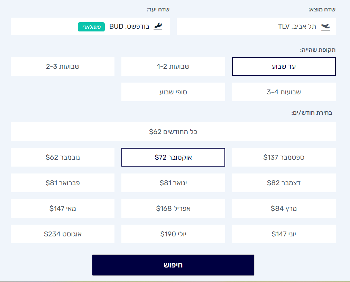Click the green פופולארי badge

click(x=91, y=27)
